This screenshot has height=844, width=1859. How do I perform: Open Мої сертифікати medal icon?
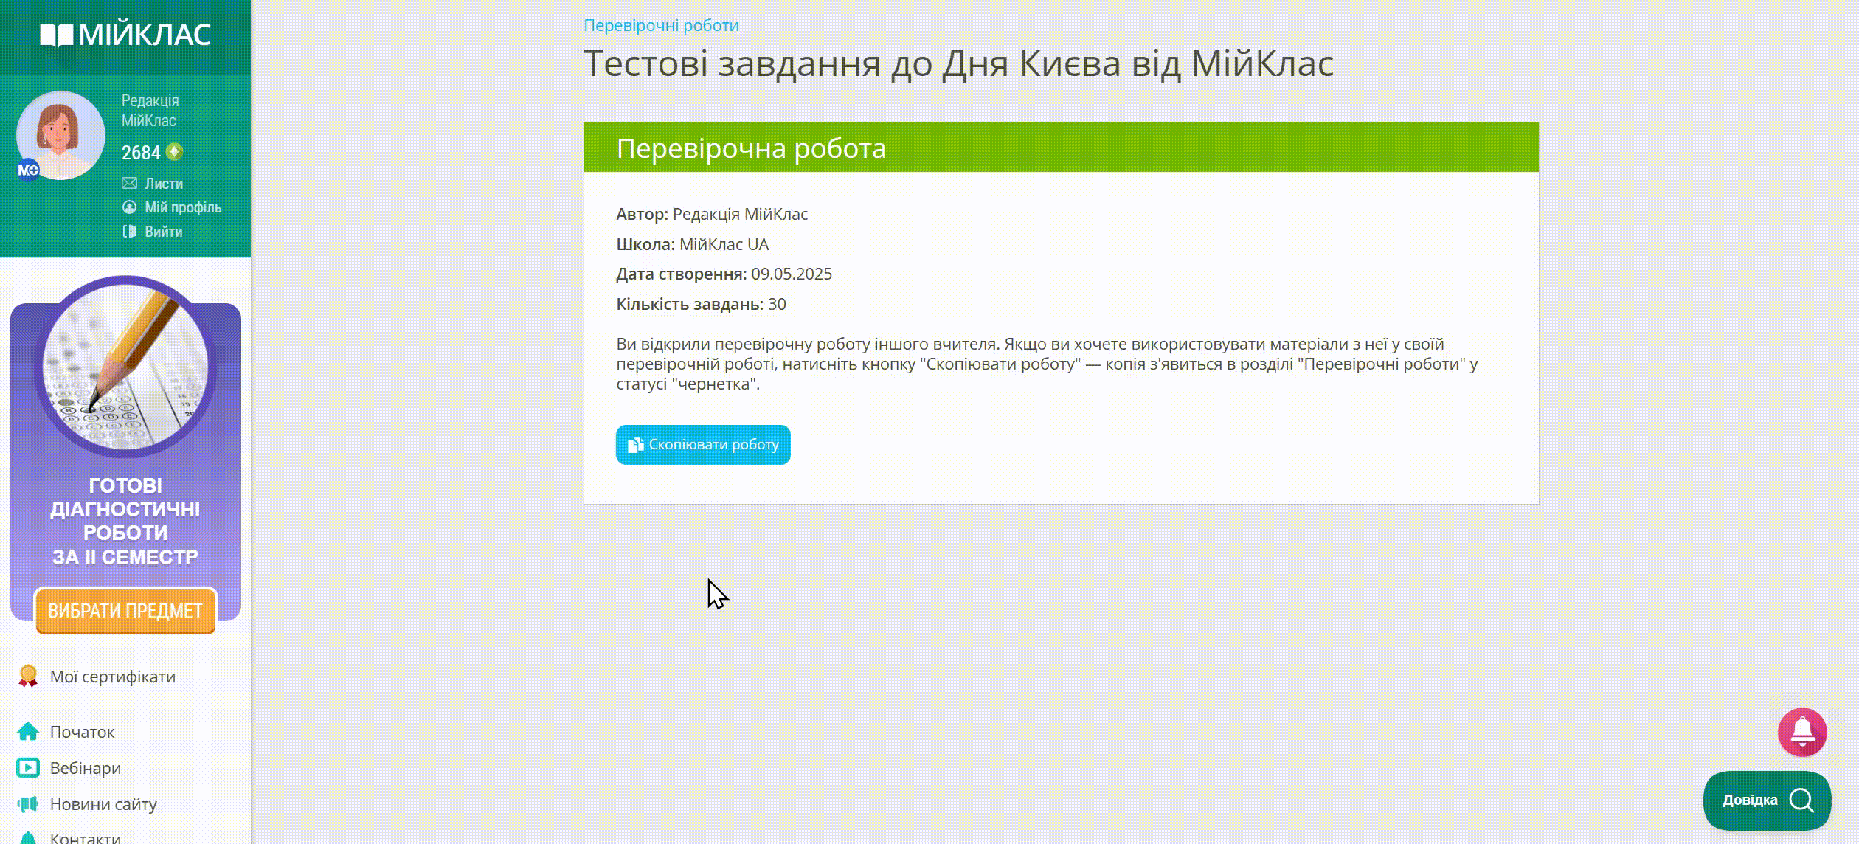tap(28, 677)
